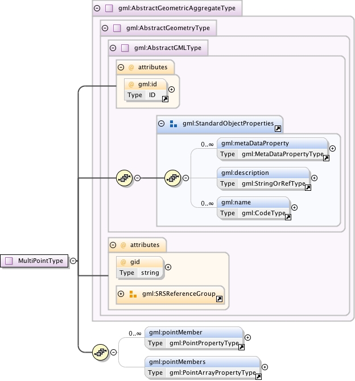
Task: Click the gml:AbstractGMLType type icon
Action: [125, 48]
